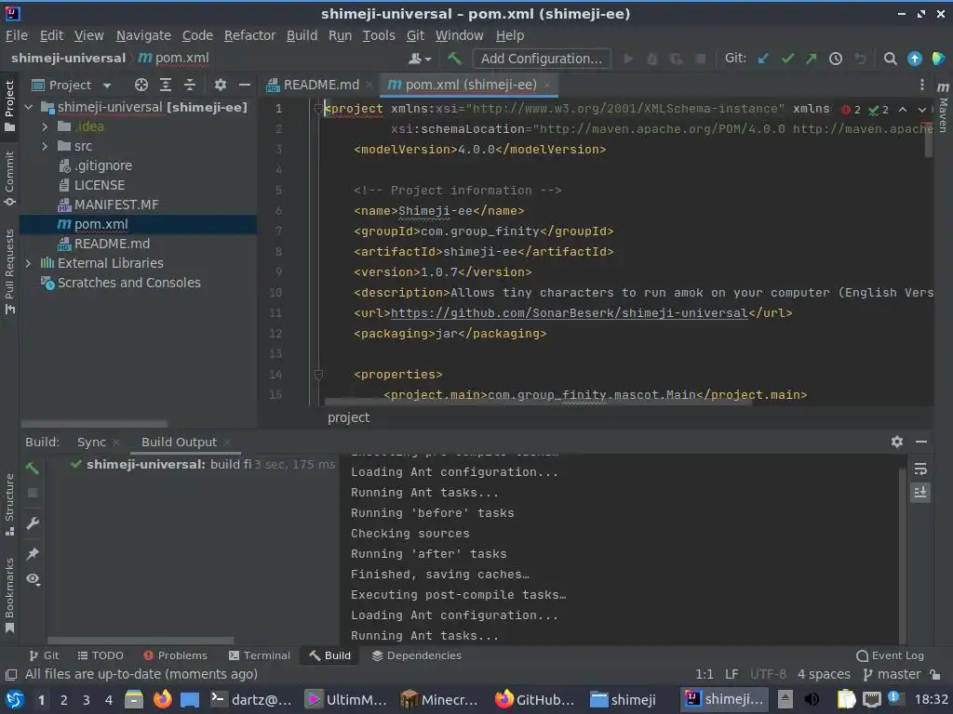Click the Git Rollback icon
Viewport: 953px width, 714px height.
click(860, 59)
